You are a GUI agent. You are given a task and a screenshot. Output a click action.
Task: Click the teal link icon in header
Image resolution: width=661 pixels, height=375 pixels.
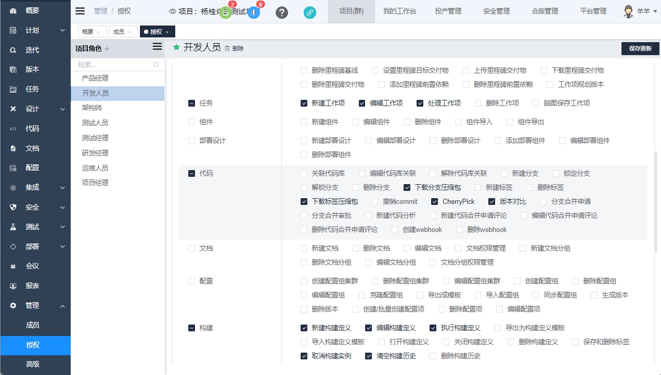click(309, 12)
